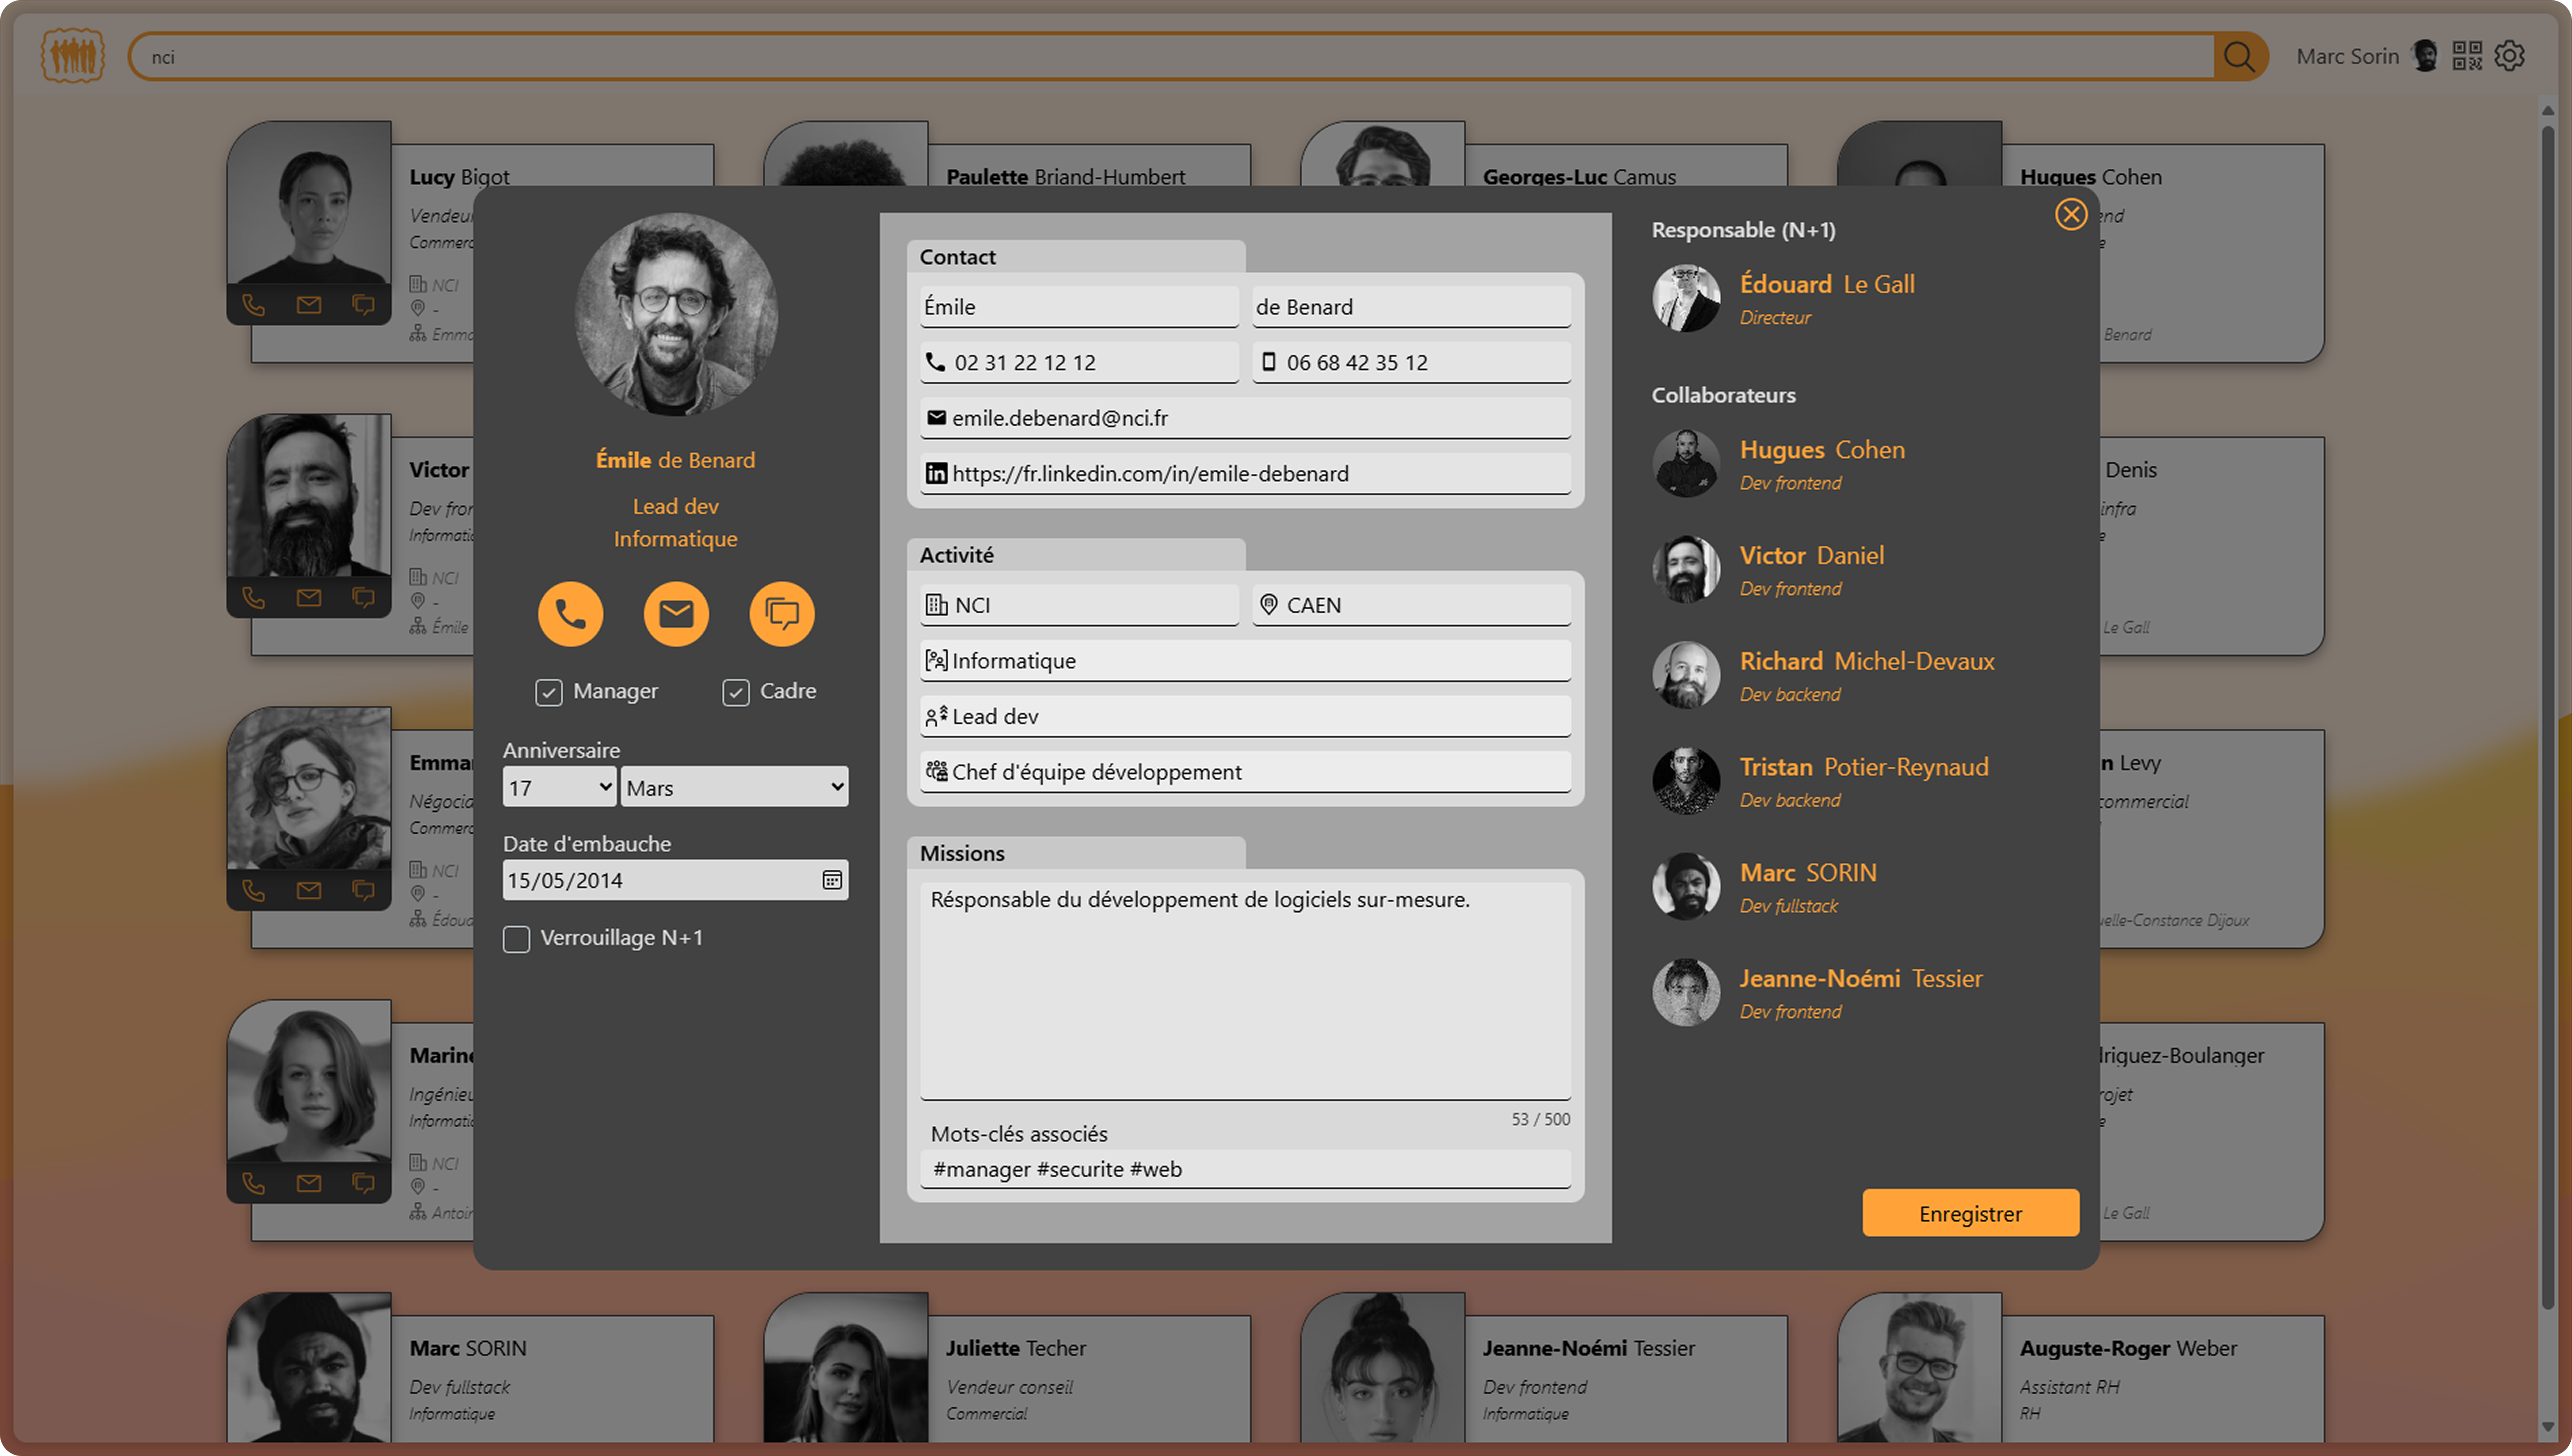Click calendar icon in hire date field

(831, 880)
